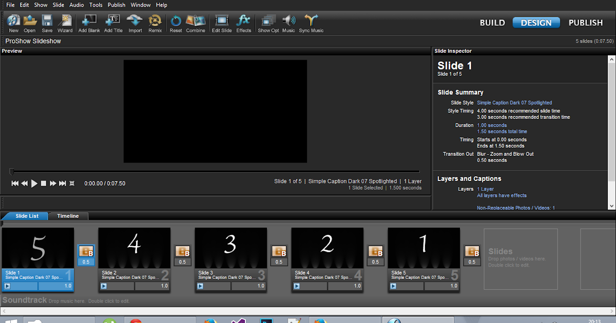Open the Publish menu
The width and height of the screenshot is (616, 323).
pos(116,5)
